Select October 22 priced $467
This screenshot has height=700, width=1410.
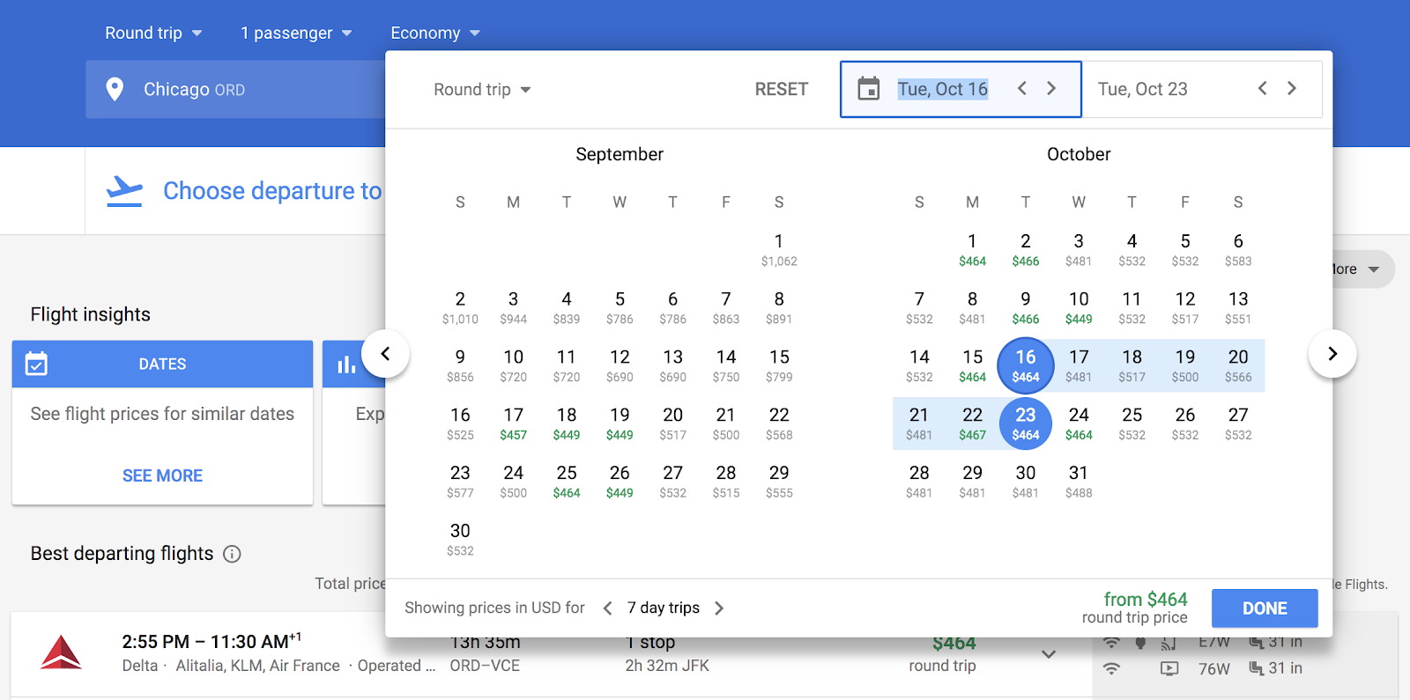click(972, 424)
